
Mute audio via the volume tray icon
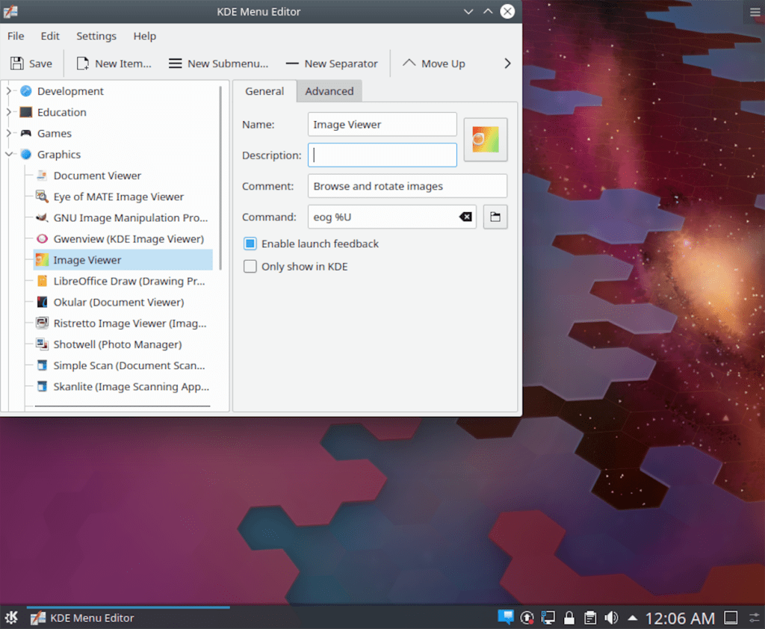[x=611, y=618]
